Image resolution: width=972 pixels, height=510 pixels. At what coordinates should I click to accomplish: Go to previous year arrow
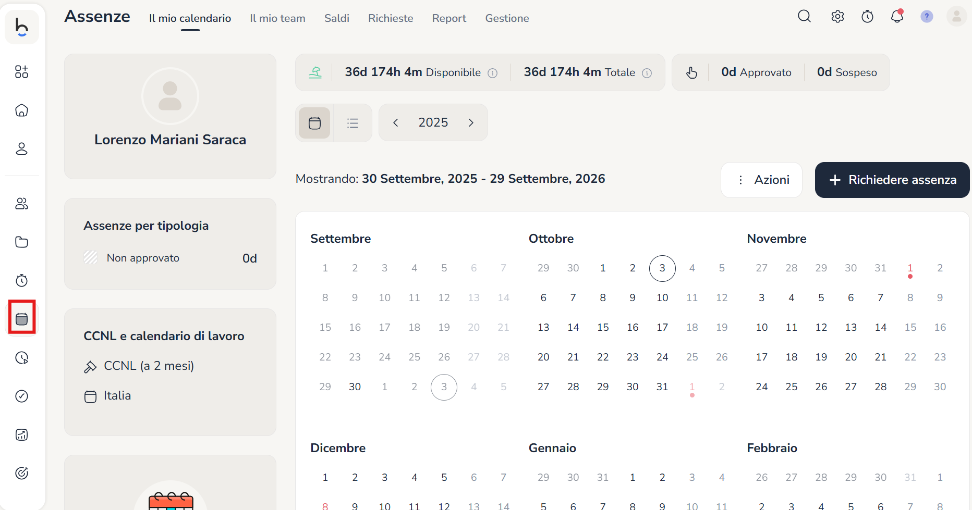click(396, 122)
